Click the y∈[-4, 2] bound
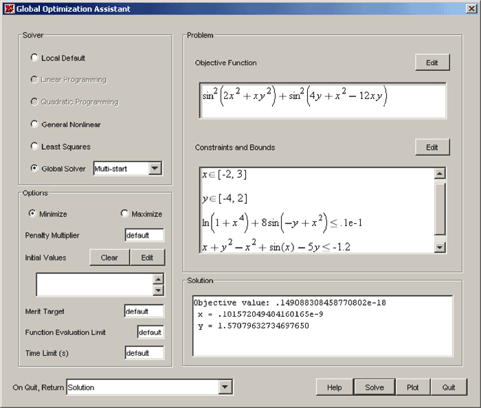Image resolution: width=481 pixels, height=408 pixels. 225,199
